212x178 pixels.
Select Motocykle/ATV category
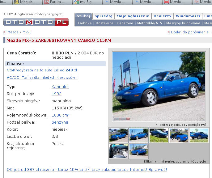(x=150, y=23)
